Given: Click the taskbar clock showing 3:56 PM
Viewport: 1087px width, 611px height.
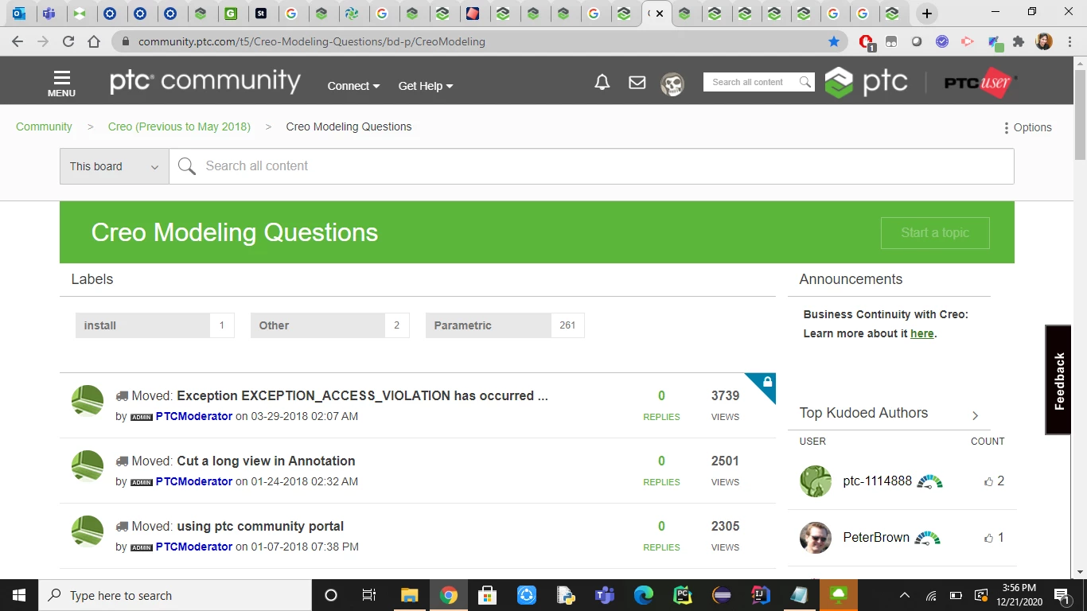Looking at the screenshot, I should (x=1019, y=595).
